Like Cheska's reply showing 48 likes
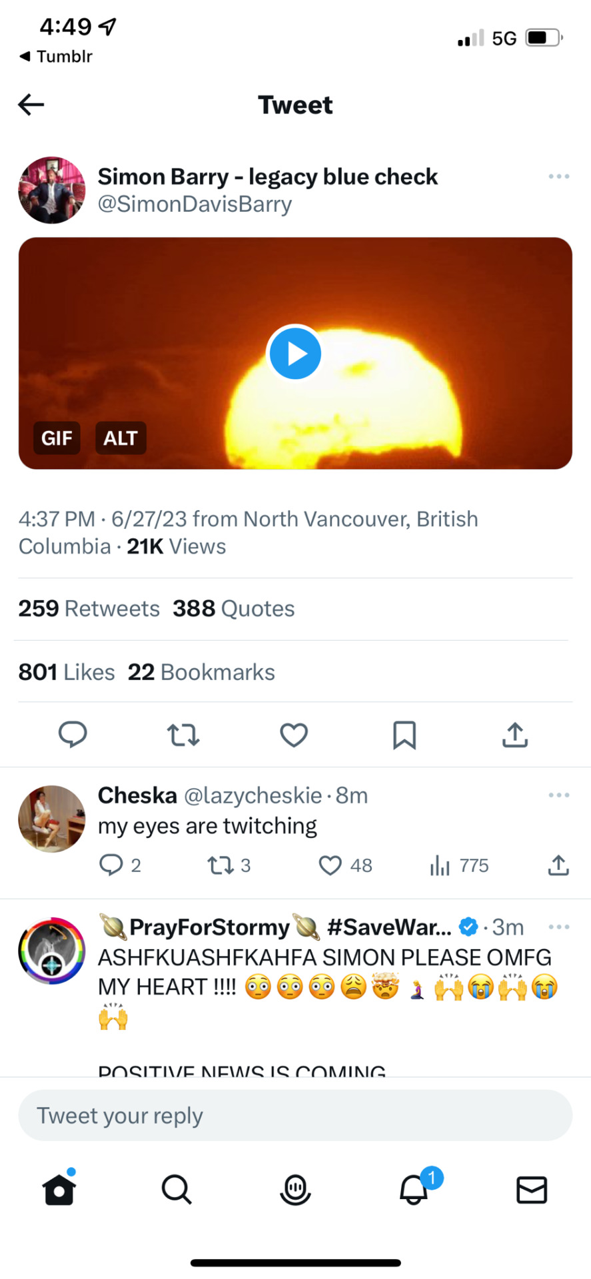 coord(345,865)
